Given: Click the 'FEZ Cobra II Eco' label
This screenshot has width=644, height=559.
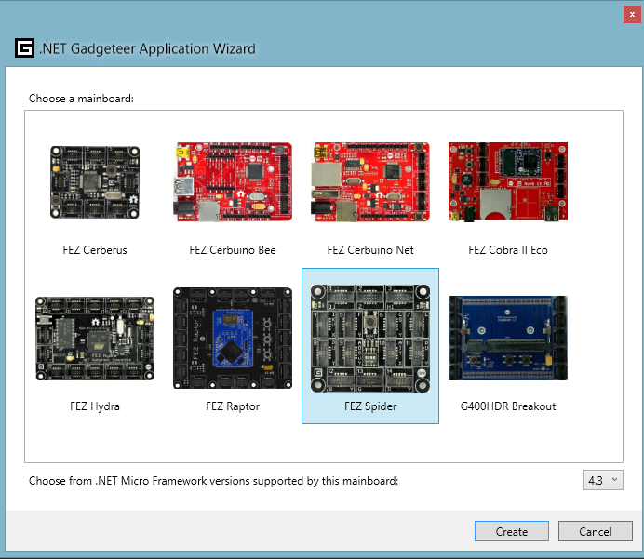Looking at the screenshot, I should pos(508,250).
